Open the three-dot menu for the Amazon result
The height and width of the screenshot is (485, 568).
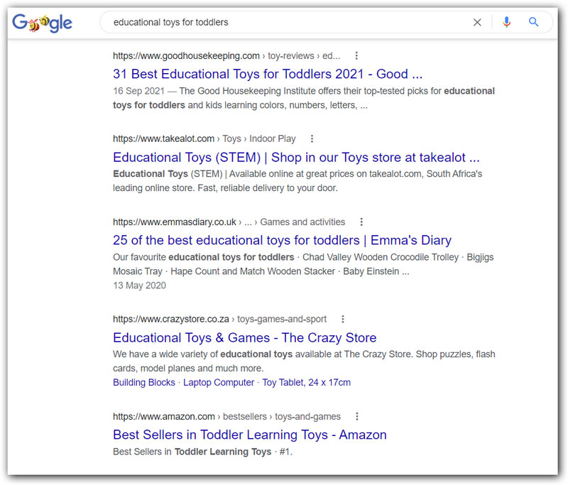point(356,416)
